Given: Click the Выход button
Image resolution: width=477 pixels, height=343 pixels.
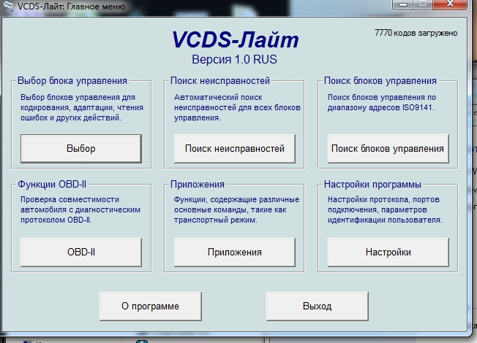Looking at the screenshot, I should [x=318, y=307].
